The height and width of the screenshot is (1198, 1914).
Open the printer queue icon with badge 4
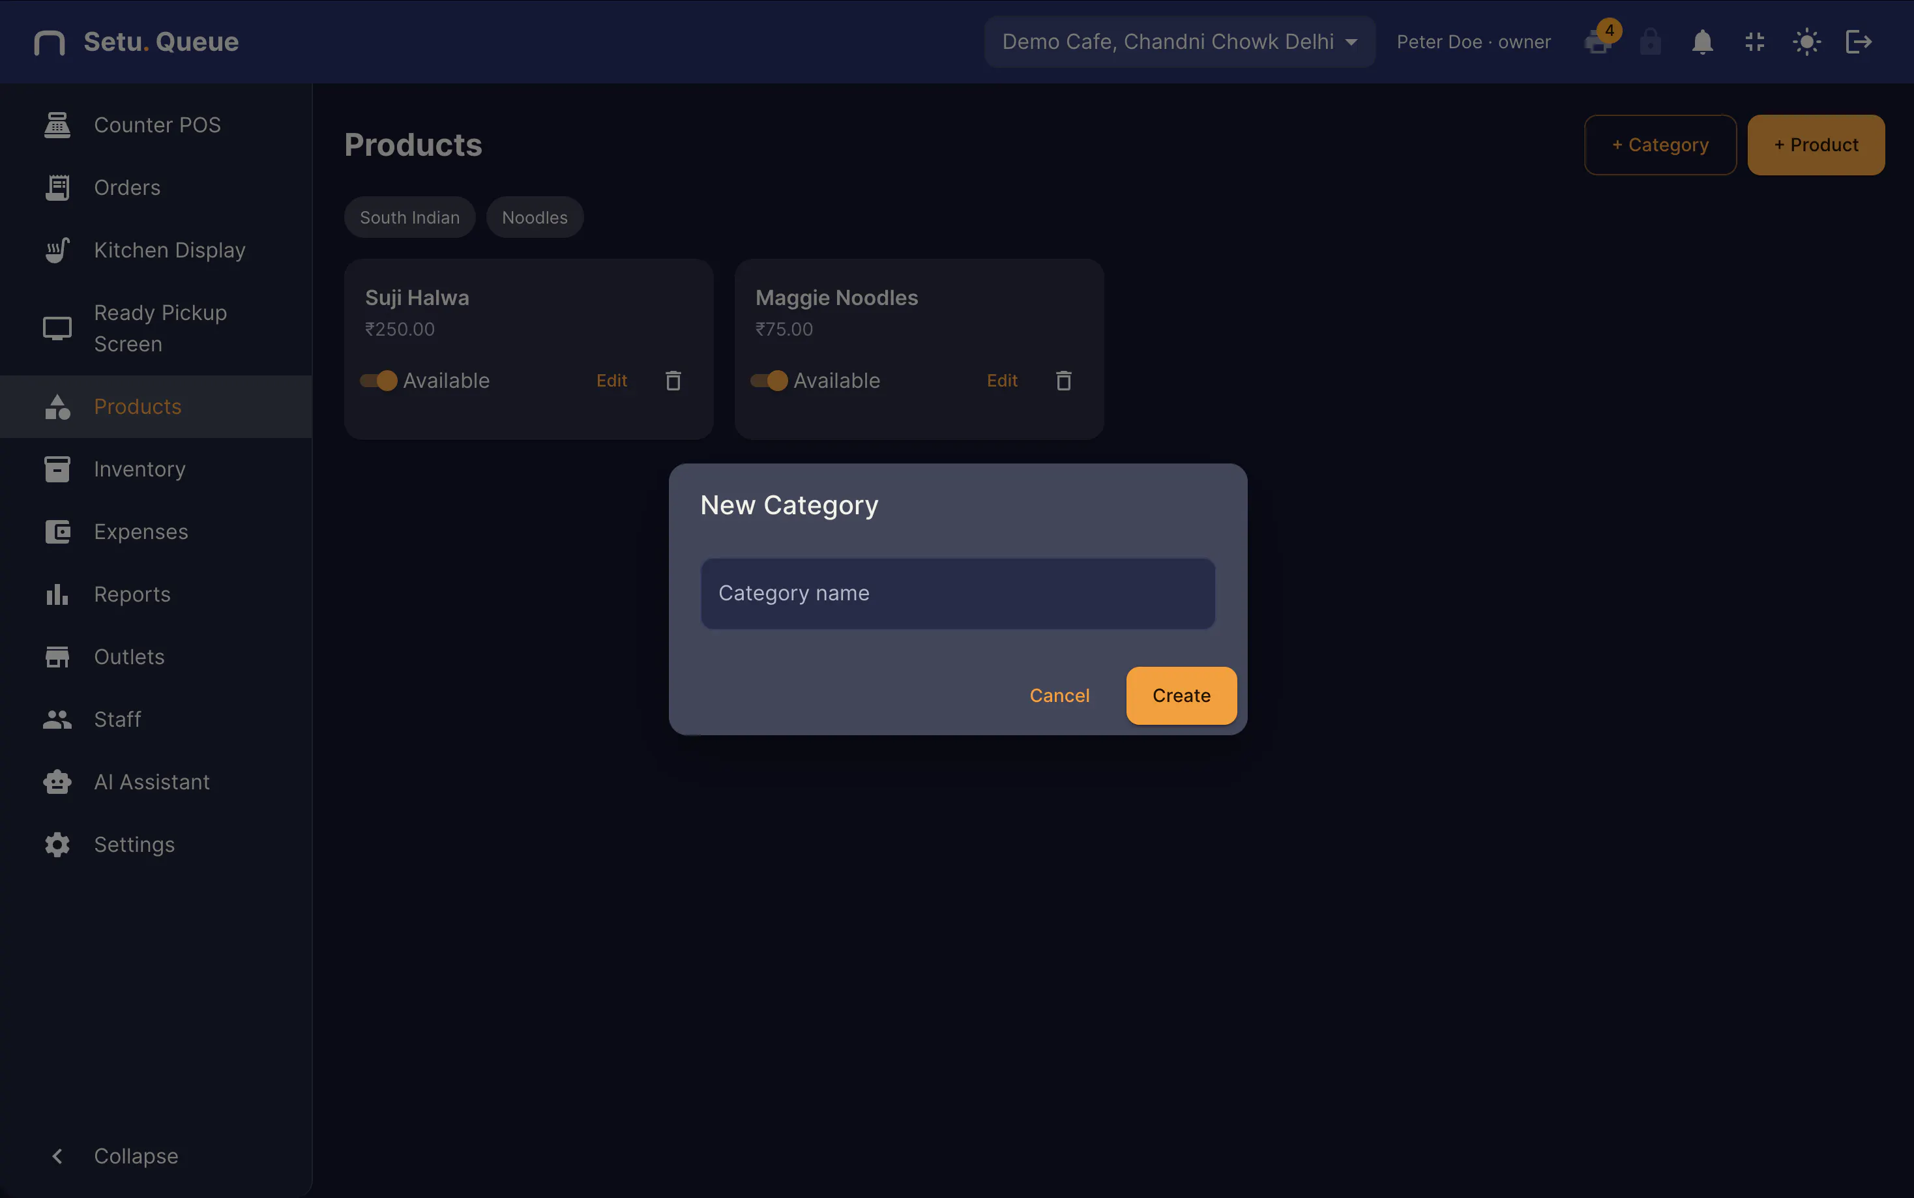[x=1600, y=41]
